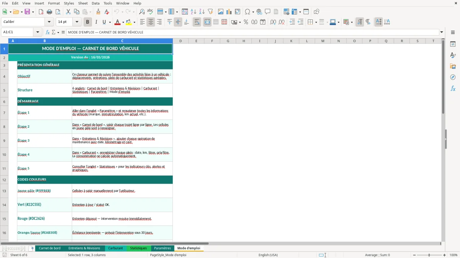Open font size 14 pt dropdown
460x258 pixels.
point(77,22)
